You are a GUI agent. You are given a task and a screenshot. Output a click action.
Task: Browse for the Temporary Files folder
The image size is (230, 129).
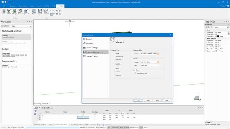(x=158, y=54)
